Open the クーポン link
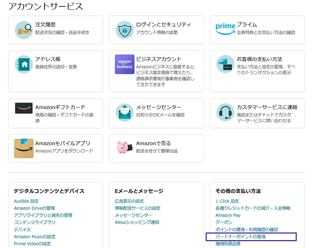This screenshot has height=248, width=314. point(224,222)
